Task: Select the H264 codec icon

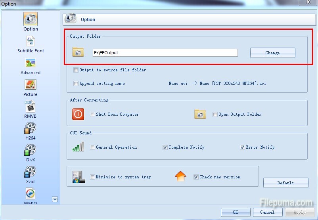Action: tap(31, 128)
